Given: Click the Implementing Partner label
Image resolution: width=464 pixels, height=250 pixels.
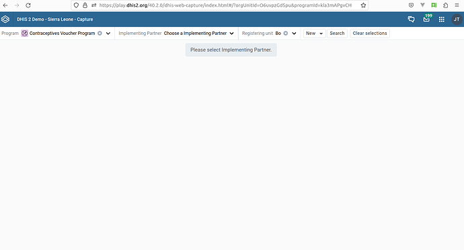Looking at the screenshot, I should click(140, 34).
